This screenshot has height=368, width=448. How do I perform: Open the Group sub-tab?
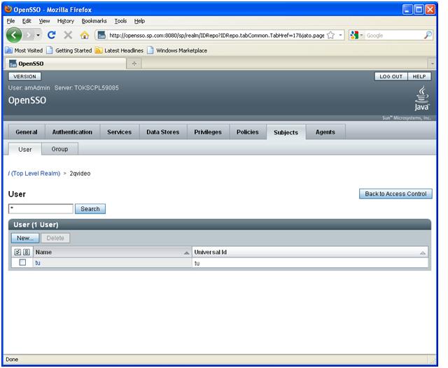(x=59, y=149)
